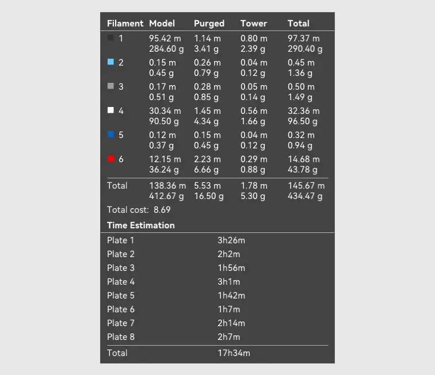Click the 138.36 m total model length

point(167,186)
